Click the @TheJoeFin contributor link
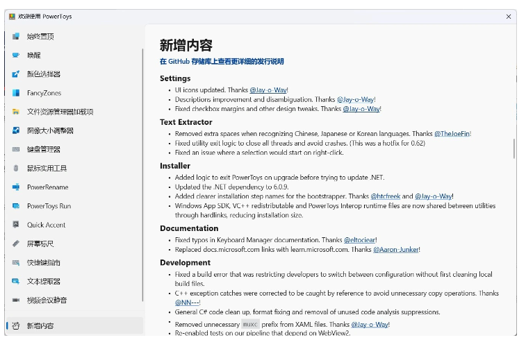 coord(452,133)
